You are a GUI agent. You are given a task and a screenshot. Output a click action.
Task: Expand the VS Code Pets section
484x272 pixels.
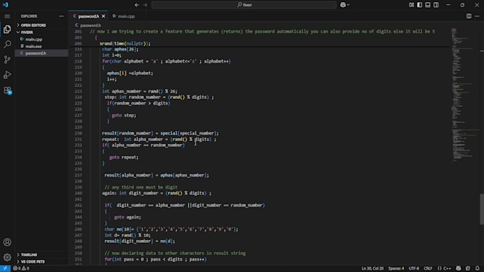pyautogui.click(x=33, y=261)
